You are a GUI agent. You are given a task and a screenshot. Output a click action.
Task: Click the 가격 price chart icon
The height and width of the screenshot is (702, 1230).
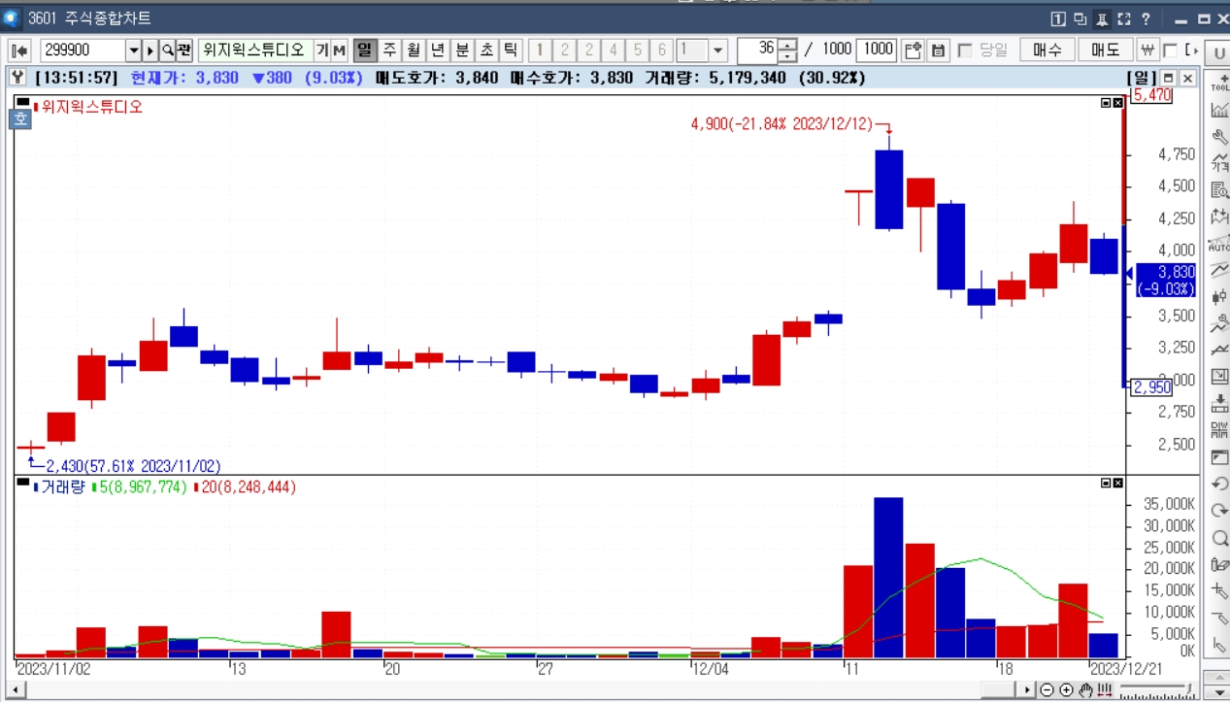[1219, 163]
